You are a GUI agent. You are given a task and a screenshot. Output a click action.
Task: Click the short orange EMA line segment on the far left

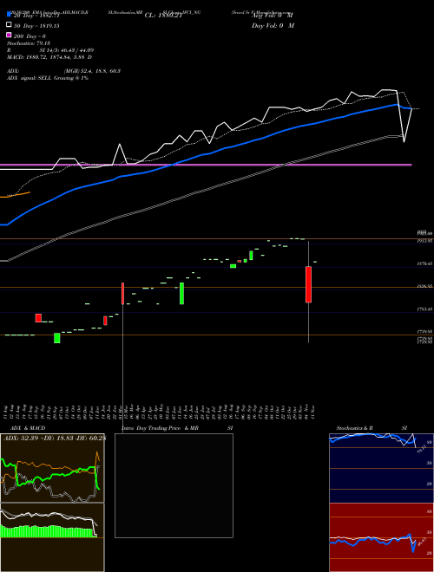[16, 195]
